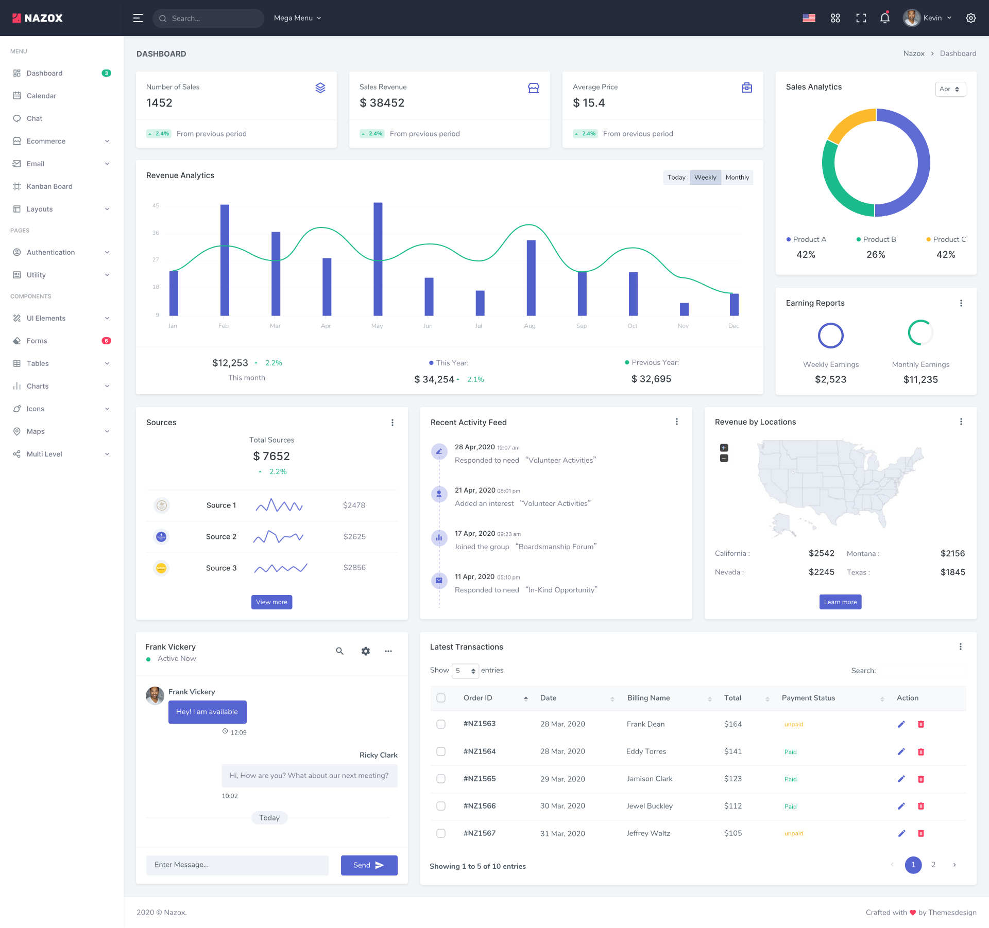The image size is (989, 928).
Task: Focus the top Search field
Action: tap(208, 18)
